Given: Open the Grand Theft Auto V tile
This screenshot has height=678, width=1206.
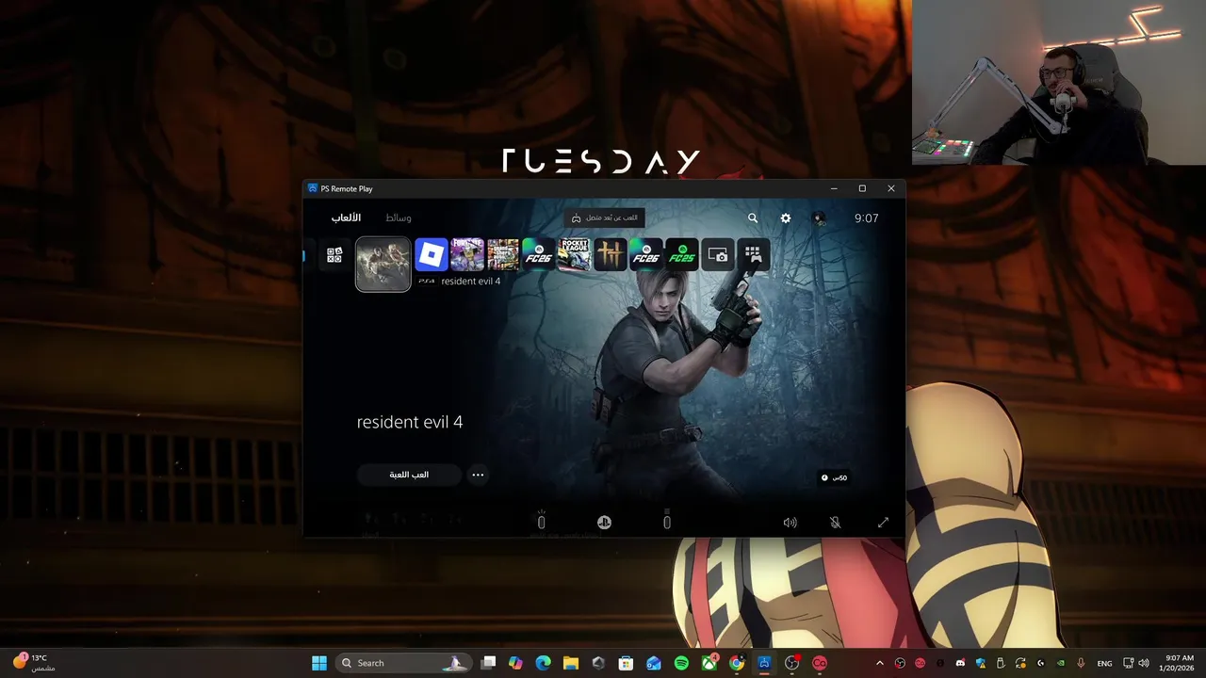Looking at the screenshot, I should point(502,255).
